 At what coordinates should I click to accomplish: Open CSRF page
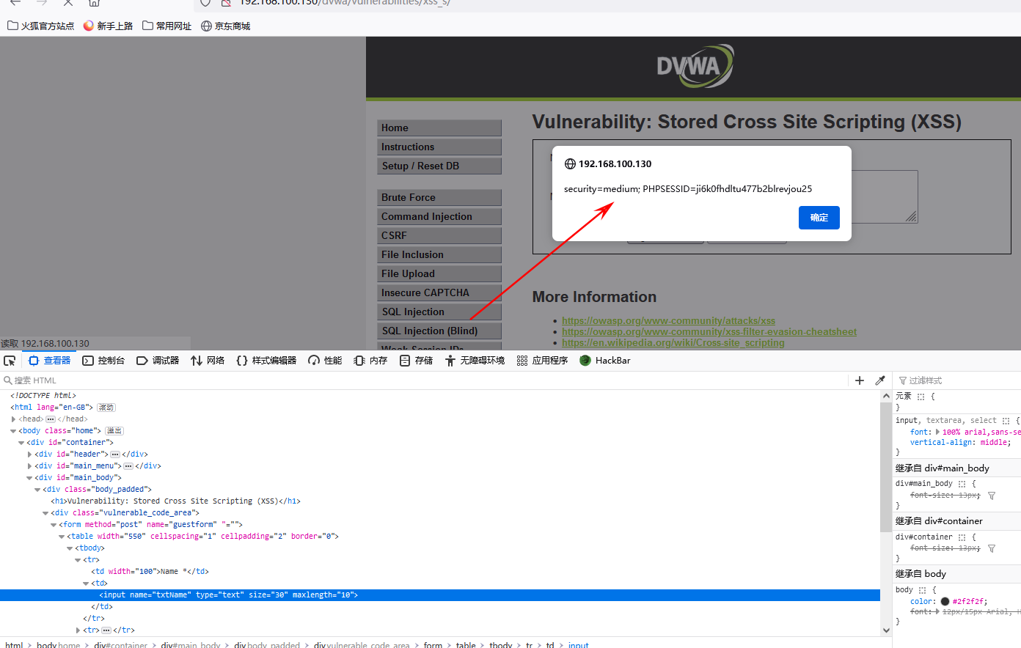pyautogui.click(x=439, y=235)
